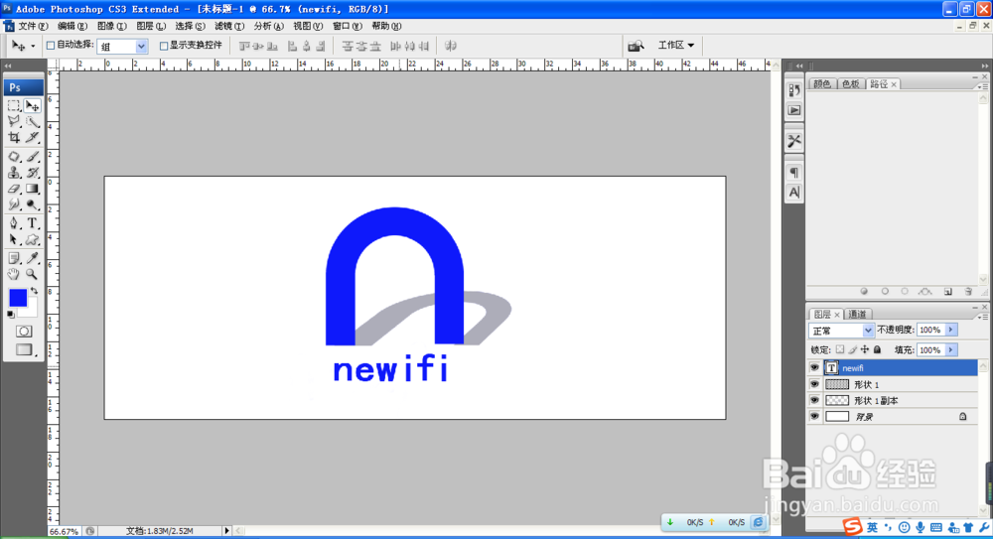Image resolution: width=993 pixels, height=539 pixels.
Task: Select the Crop tool
Action: tap(14, 137)
